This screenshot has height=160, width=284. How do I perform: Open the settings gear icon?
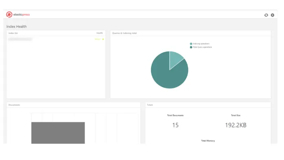[273, 15]
